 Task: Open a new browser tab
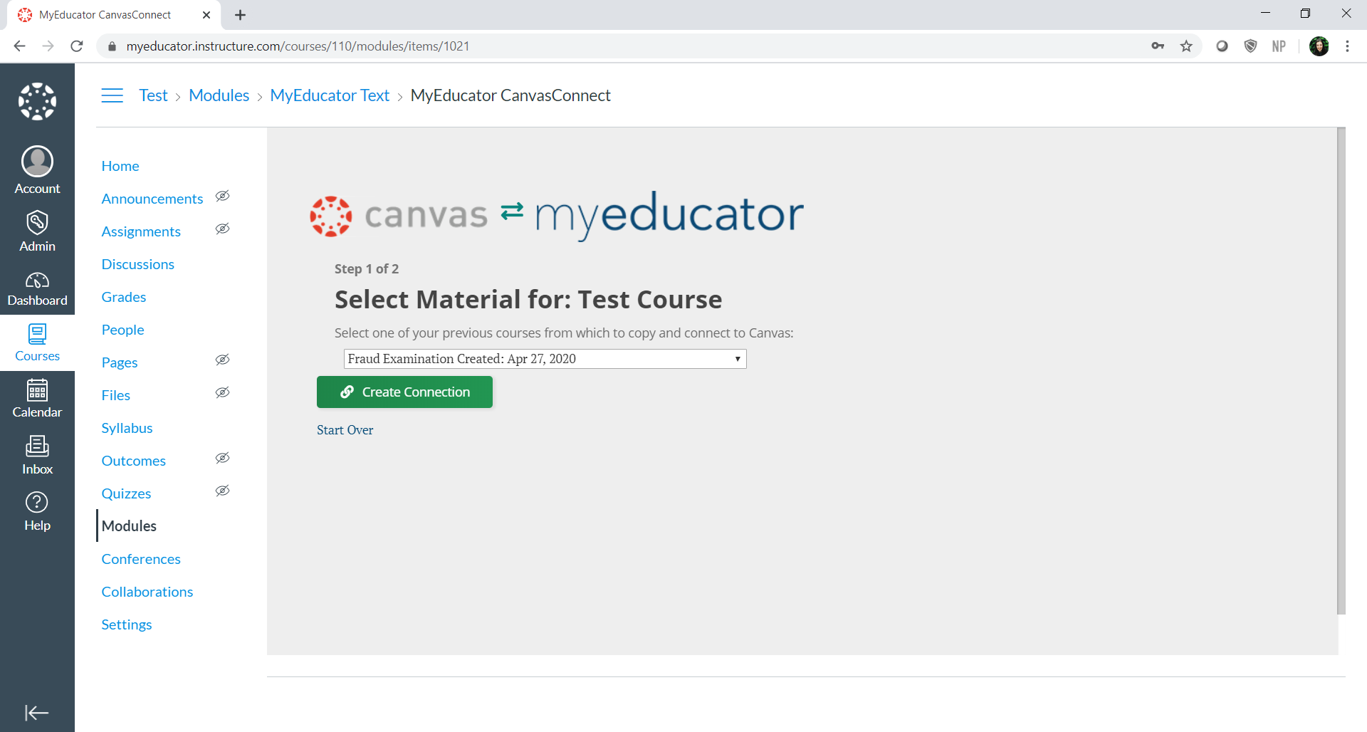(241, 15)
